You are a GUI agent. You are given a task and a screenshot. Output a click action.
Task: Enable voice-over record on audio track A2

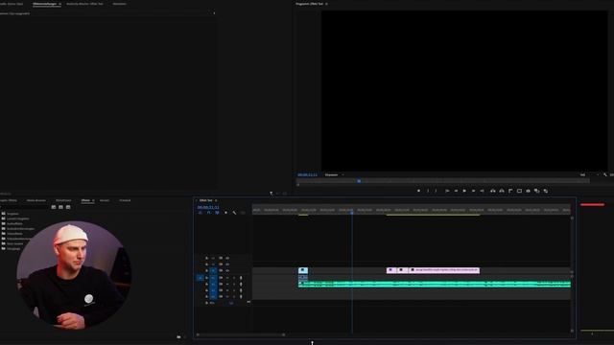point(241,284)
